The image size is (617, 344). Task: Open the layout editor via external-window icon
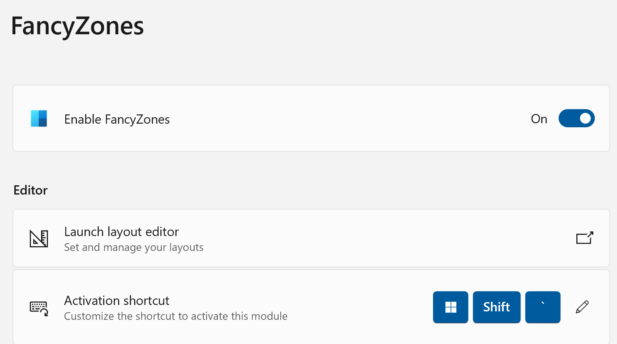click(x=584, y=238)
